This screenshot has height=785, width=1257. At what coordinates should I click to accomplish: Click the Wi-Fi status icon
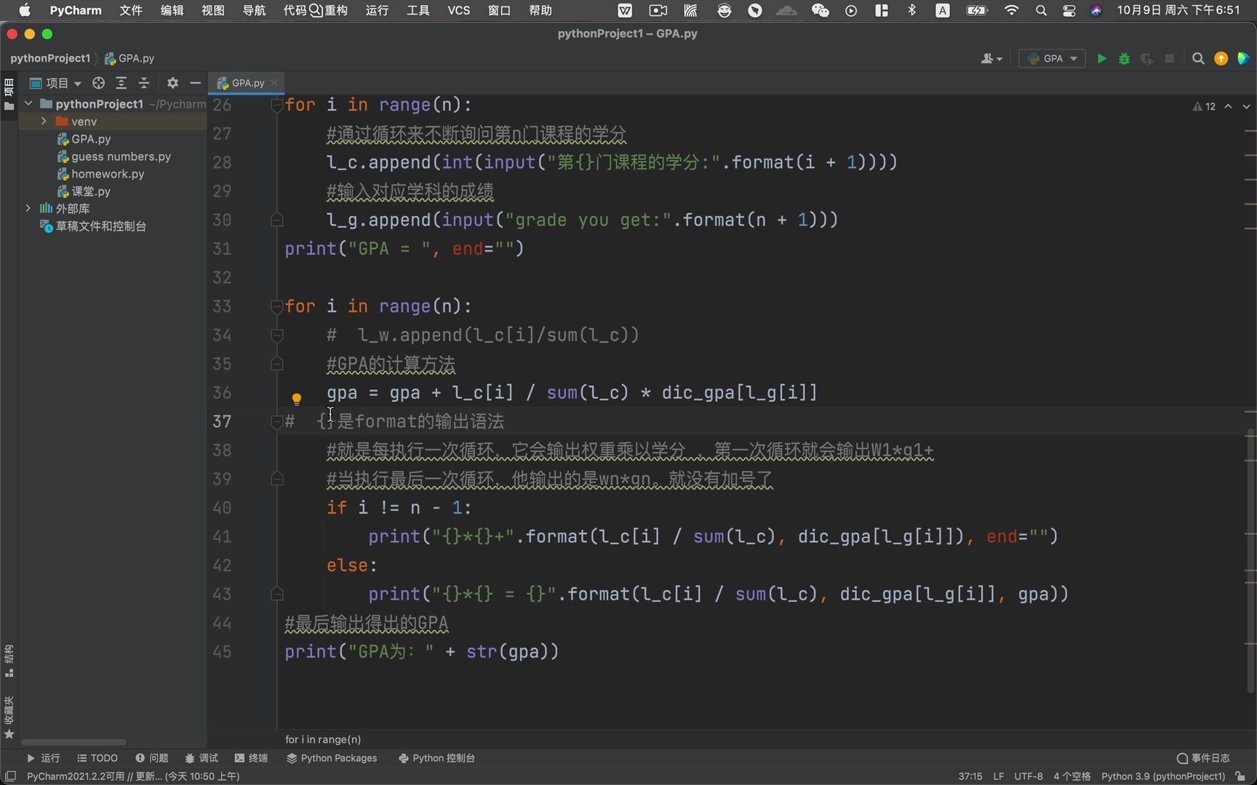(x=1011, y=10)
